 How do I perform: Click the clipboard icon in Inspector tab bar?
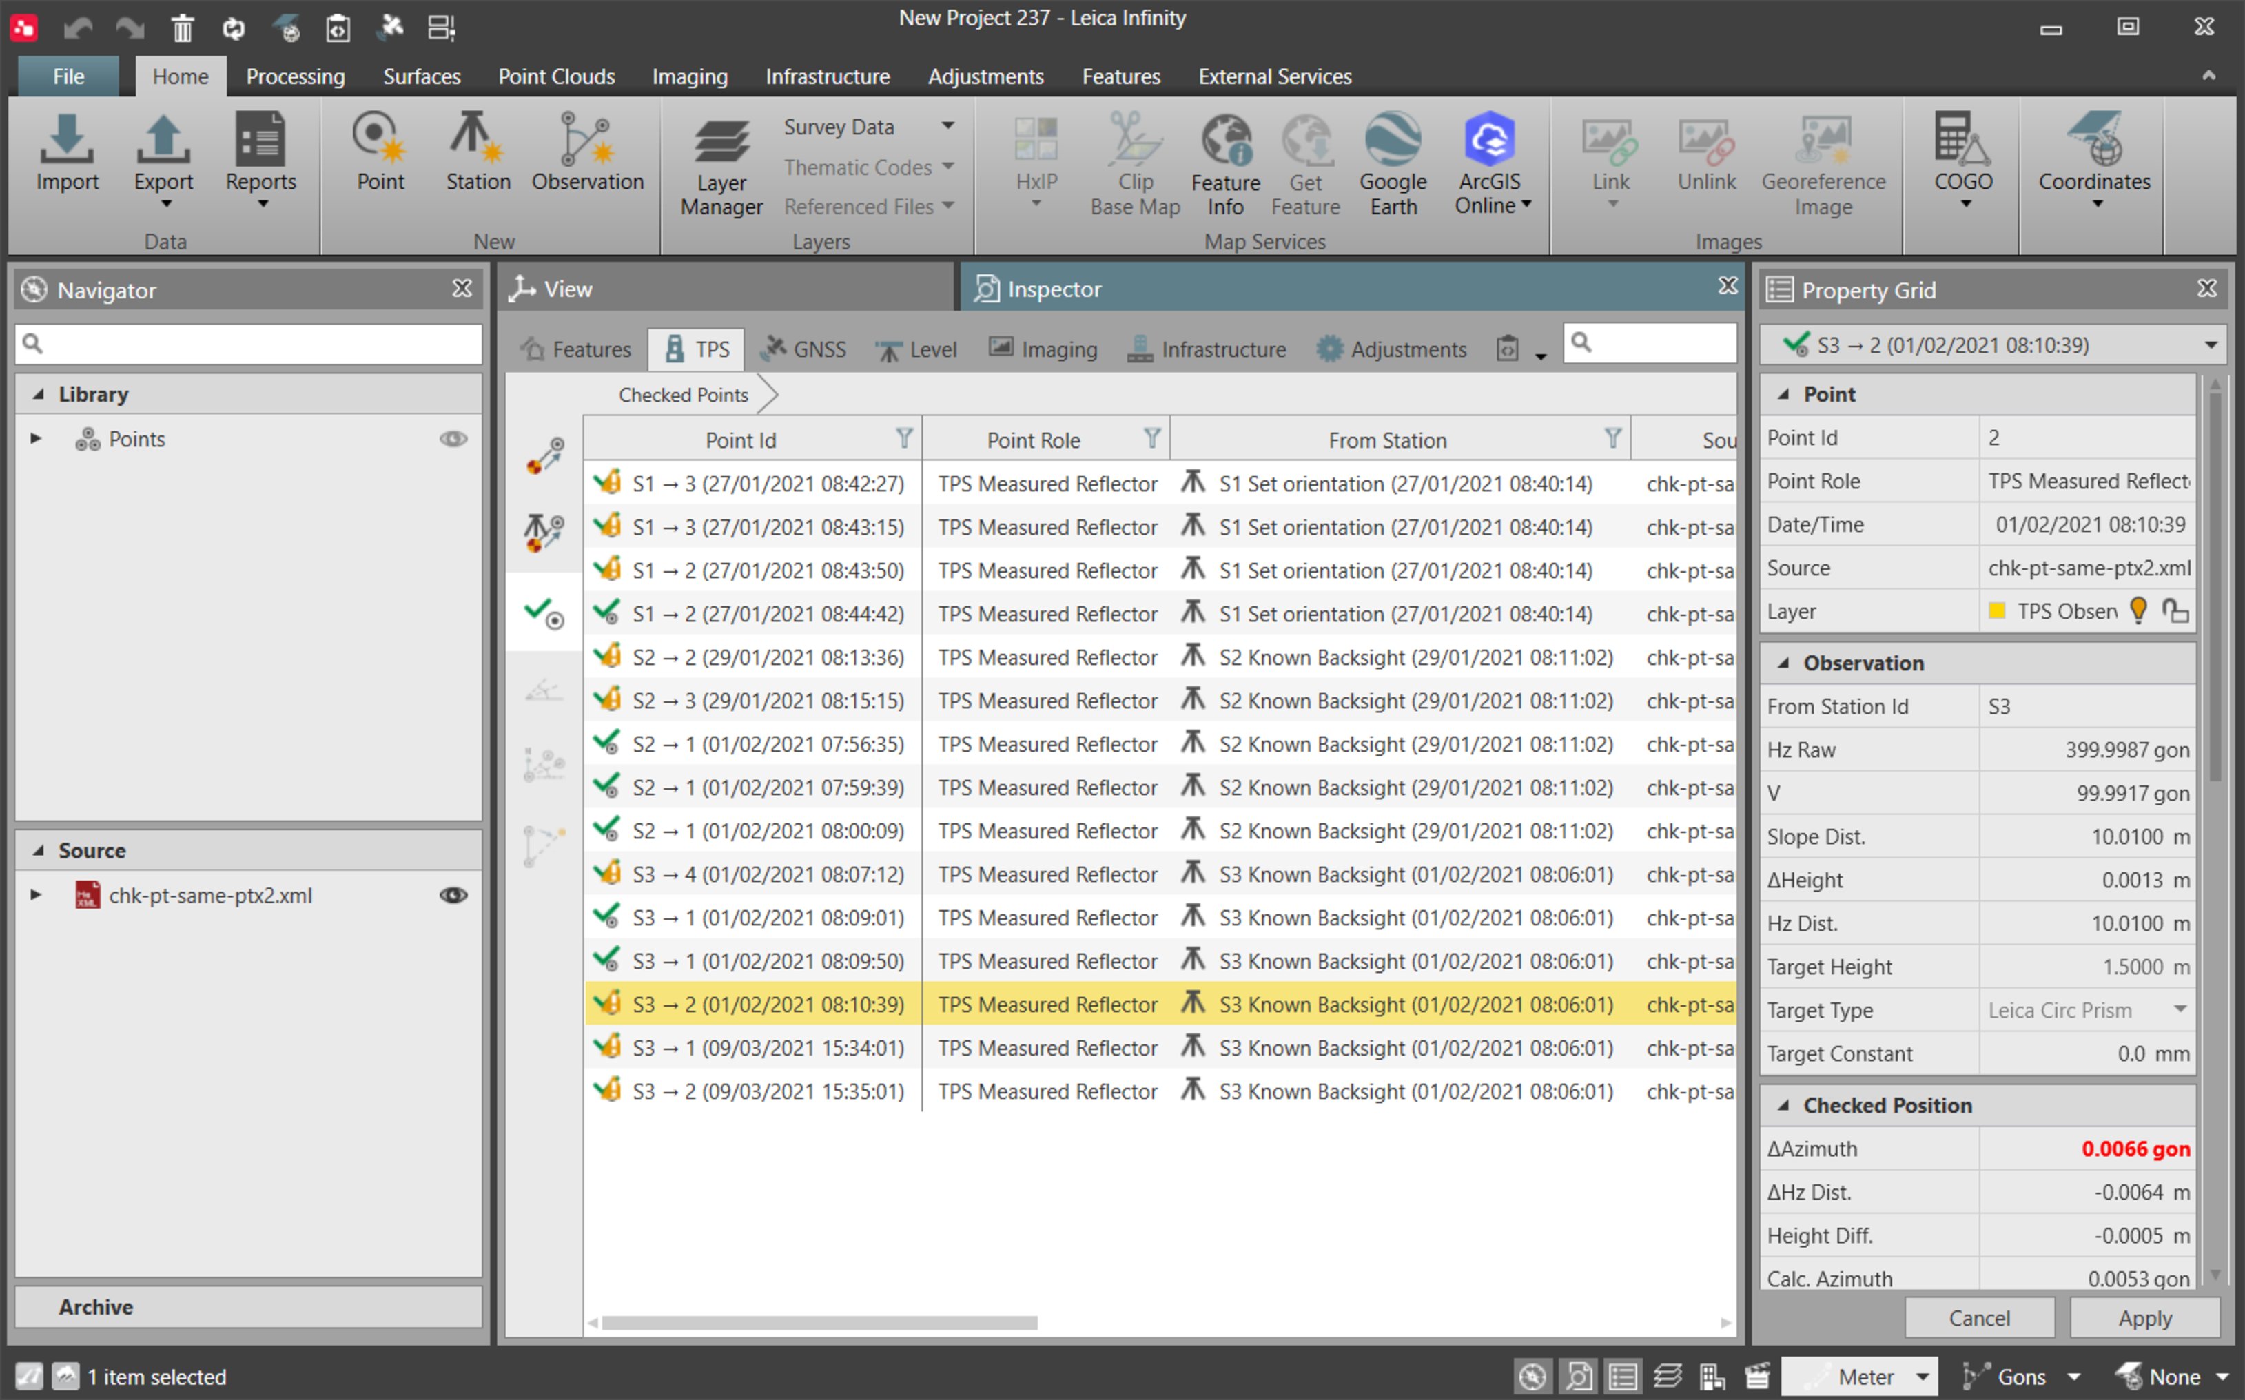(1507, 349)
